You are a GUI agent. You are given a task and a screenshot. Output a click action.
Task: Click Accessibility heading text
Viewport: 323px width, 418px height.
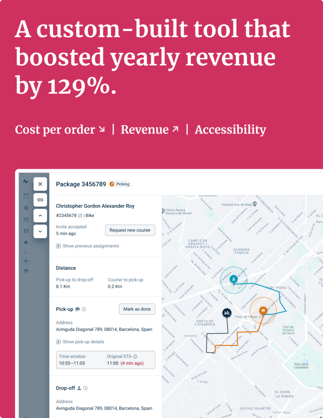click(x=231, y=130)
